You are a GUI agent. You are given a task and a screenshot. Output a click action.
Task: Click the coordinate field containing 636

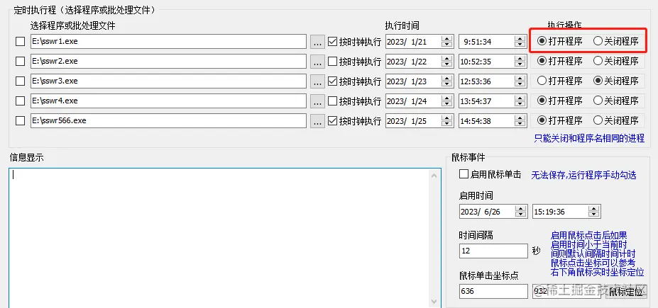click(493, 291)
